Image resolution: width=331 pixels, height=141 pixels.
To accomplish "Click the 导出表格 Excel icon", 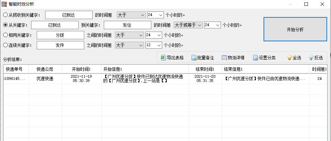I will (x=163, y=58).
